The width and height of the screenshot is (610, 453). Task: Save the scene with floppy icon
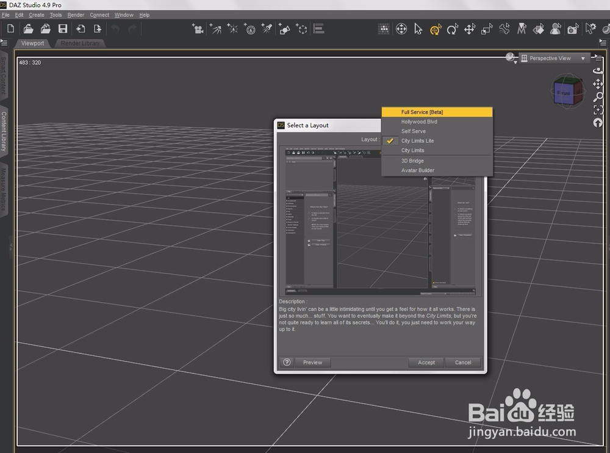[63, 29]
